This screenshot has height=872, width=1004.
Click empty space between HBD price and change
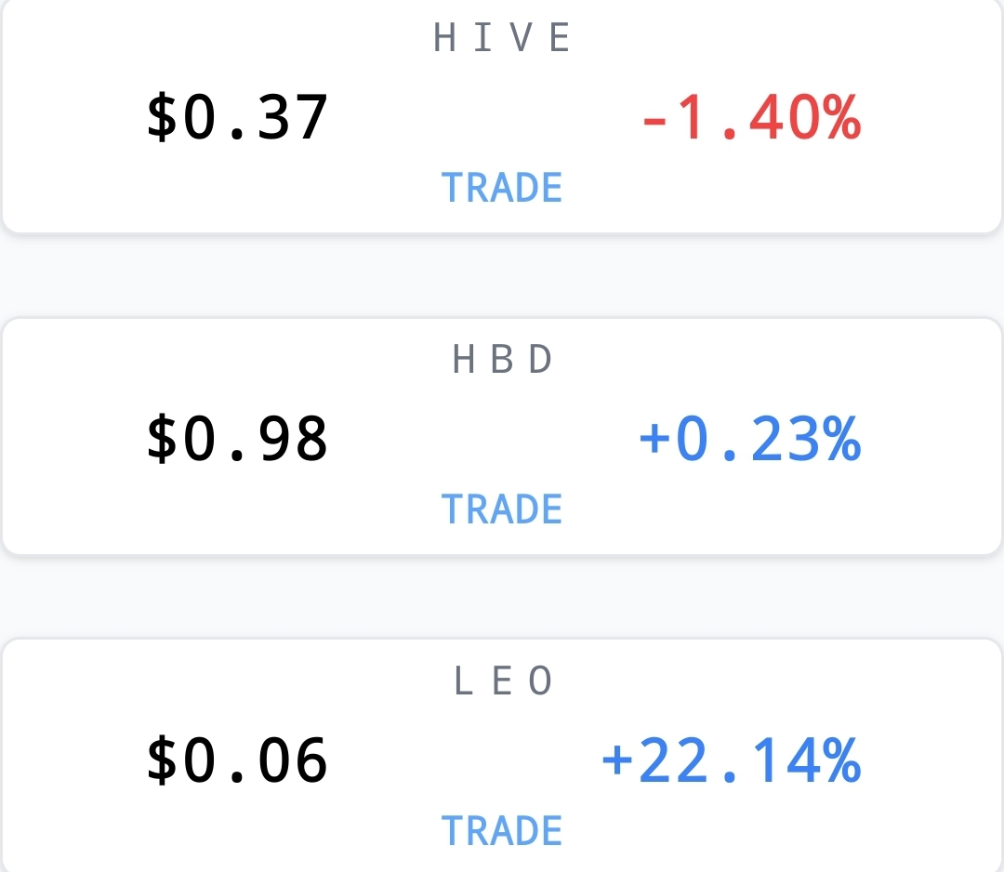coord(483,439)
